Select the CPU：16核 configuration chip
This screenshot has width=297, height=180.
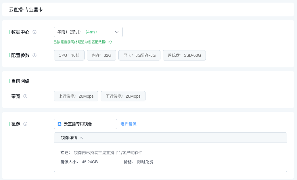(x=69, y=55)
